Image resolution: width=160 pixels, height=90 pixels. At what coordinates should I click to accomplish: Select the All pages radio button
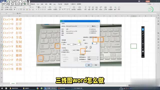pos(62,42)
